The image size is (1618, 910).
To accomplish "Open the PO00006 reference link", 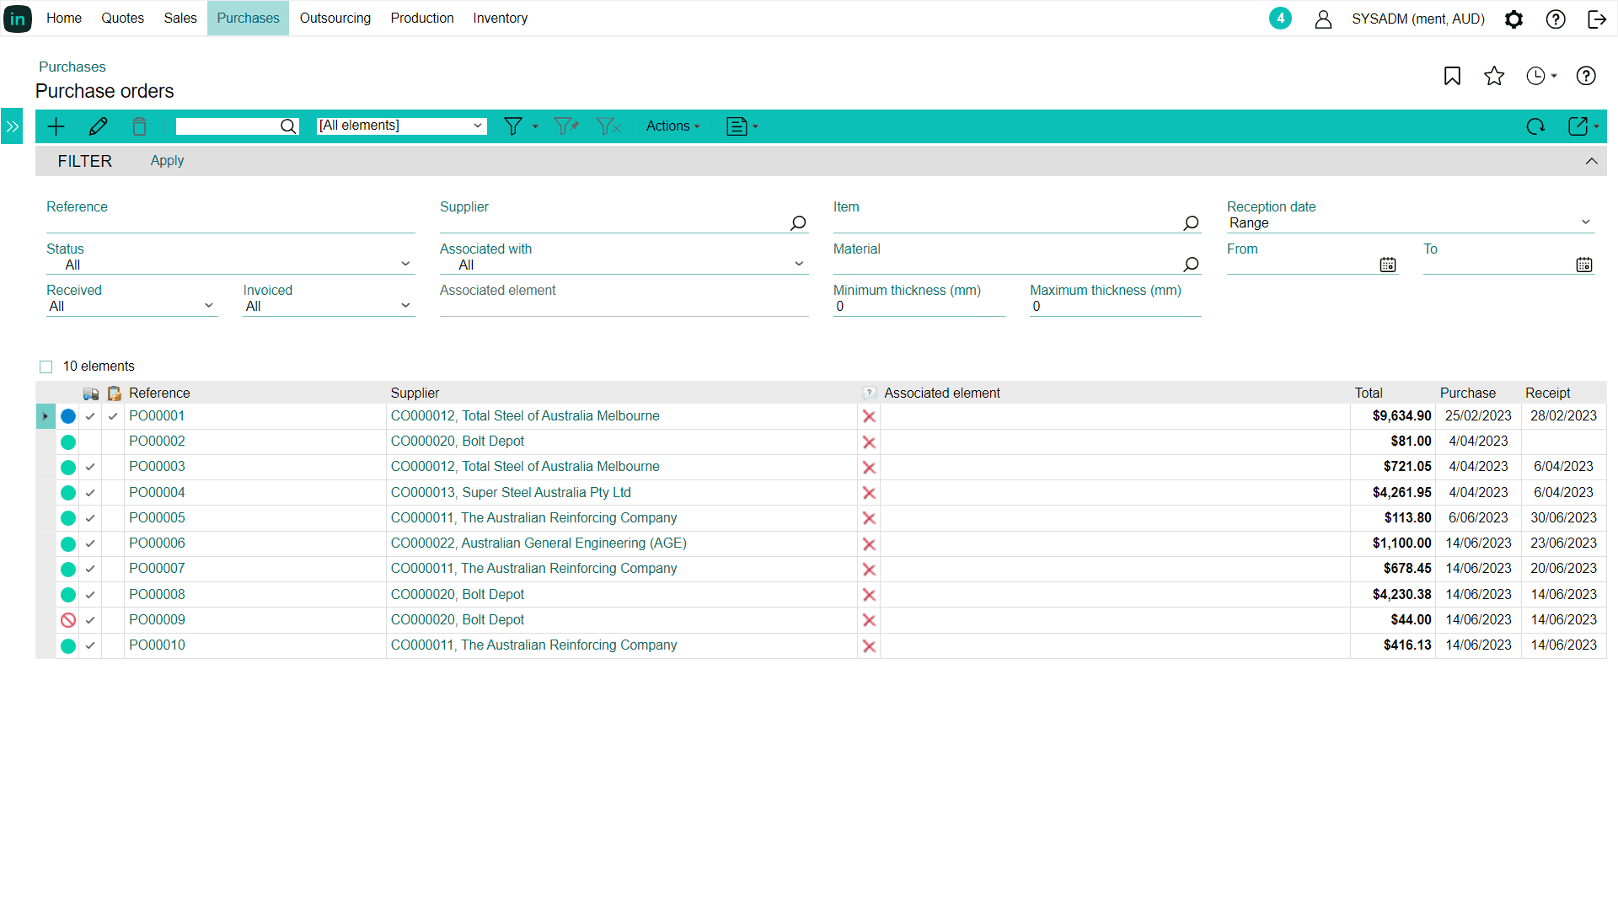I will (157, 543).
